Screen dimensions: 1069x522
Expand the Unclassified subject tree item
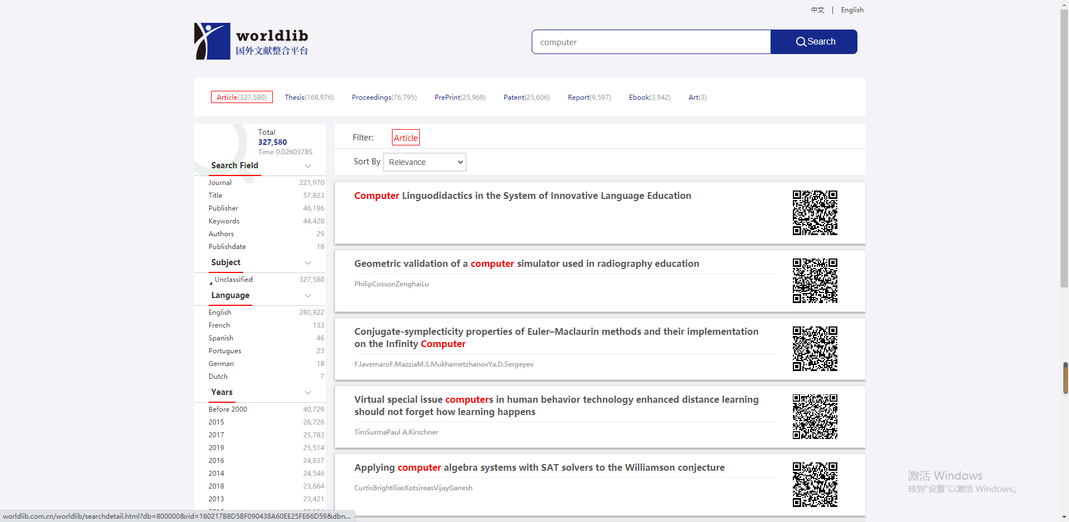pyautogui.click(x=211, y=282)
